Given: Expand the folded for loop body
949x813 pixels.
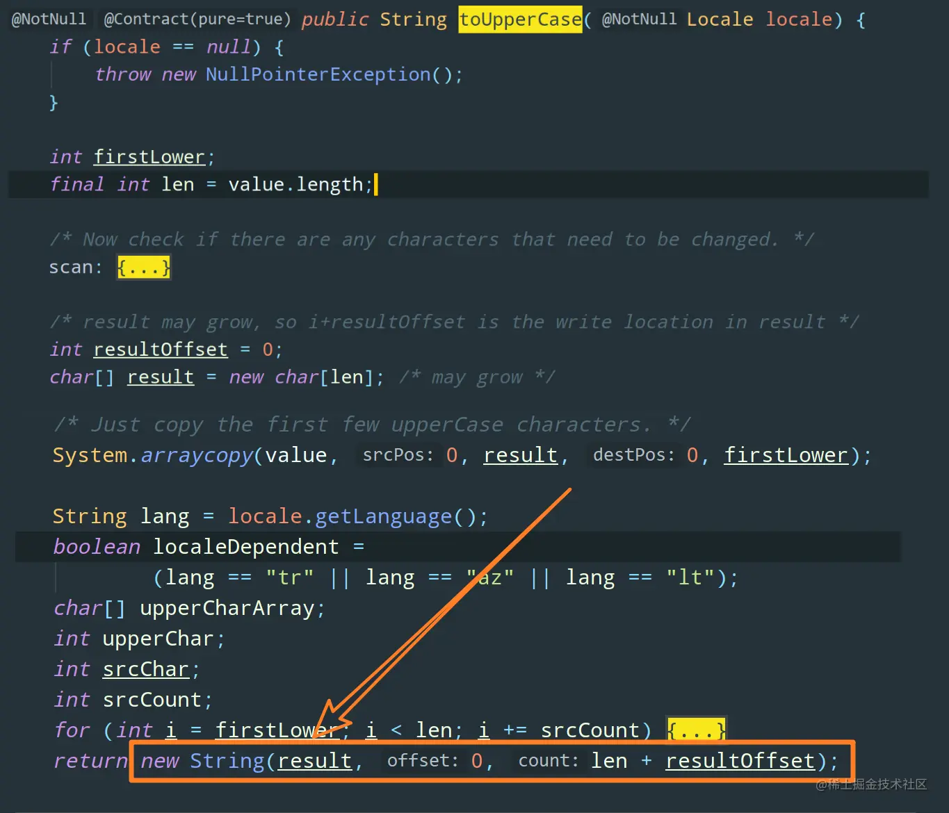Looking at the screenshot, I should click(x=697, y=730).
